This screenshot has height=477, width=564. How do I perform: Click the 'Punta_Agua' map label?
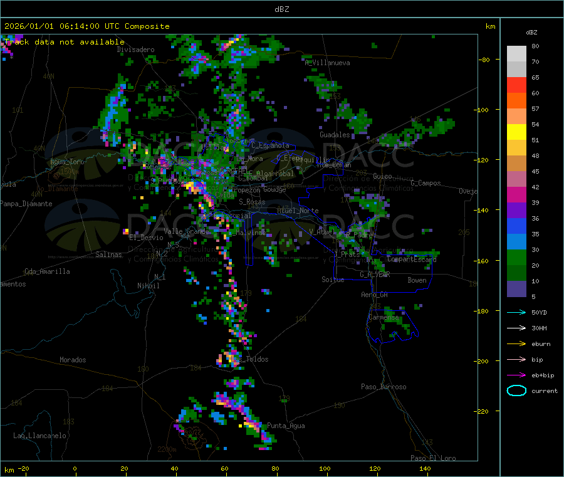[x=286, y=426]
